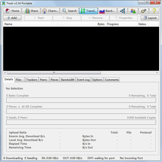Maximize the Tixati window
This screenshot has width=162, height=162.
[147, 2]
